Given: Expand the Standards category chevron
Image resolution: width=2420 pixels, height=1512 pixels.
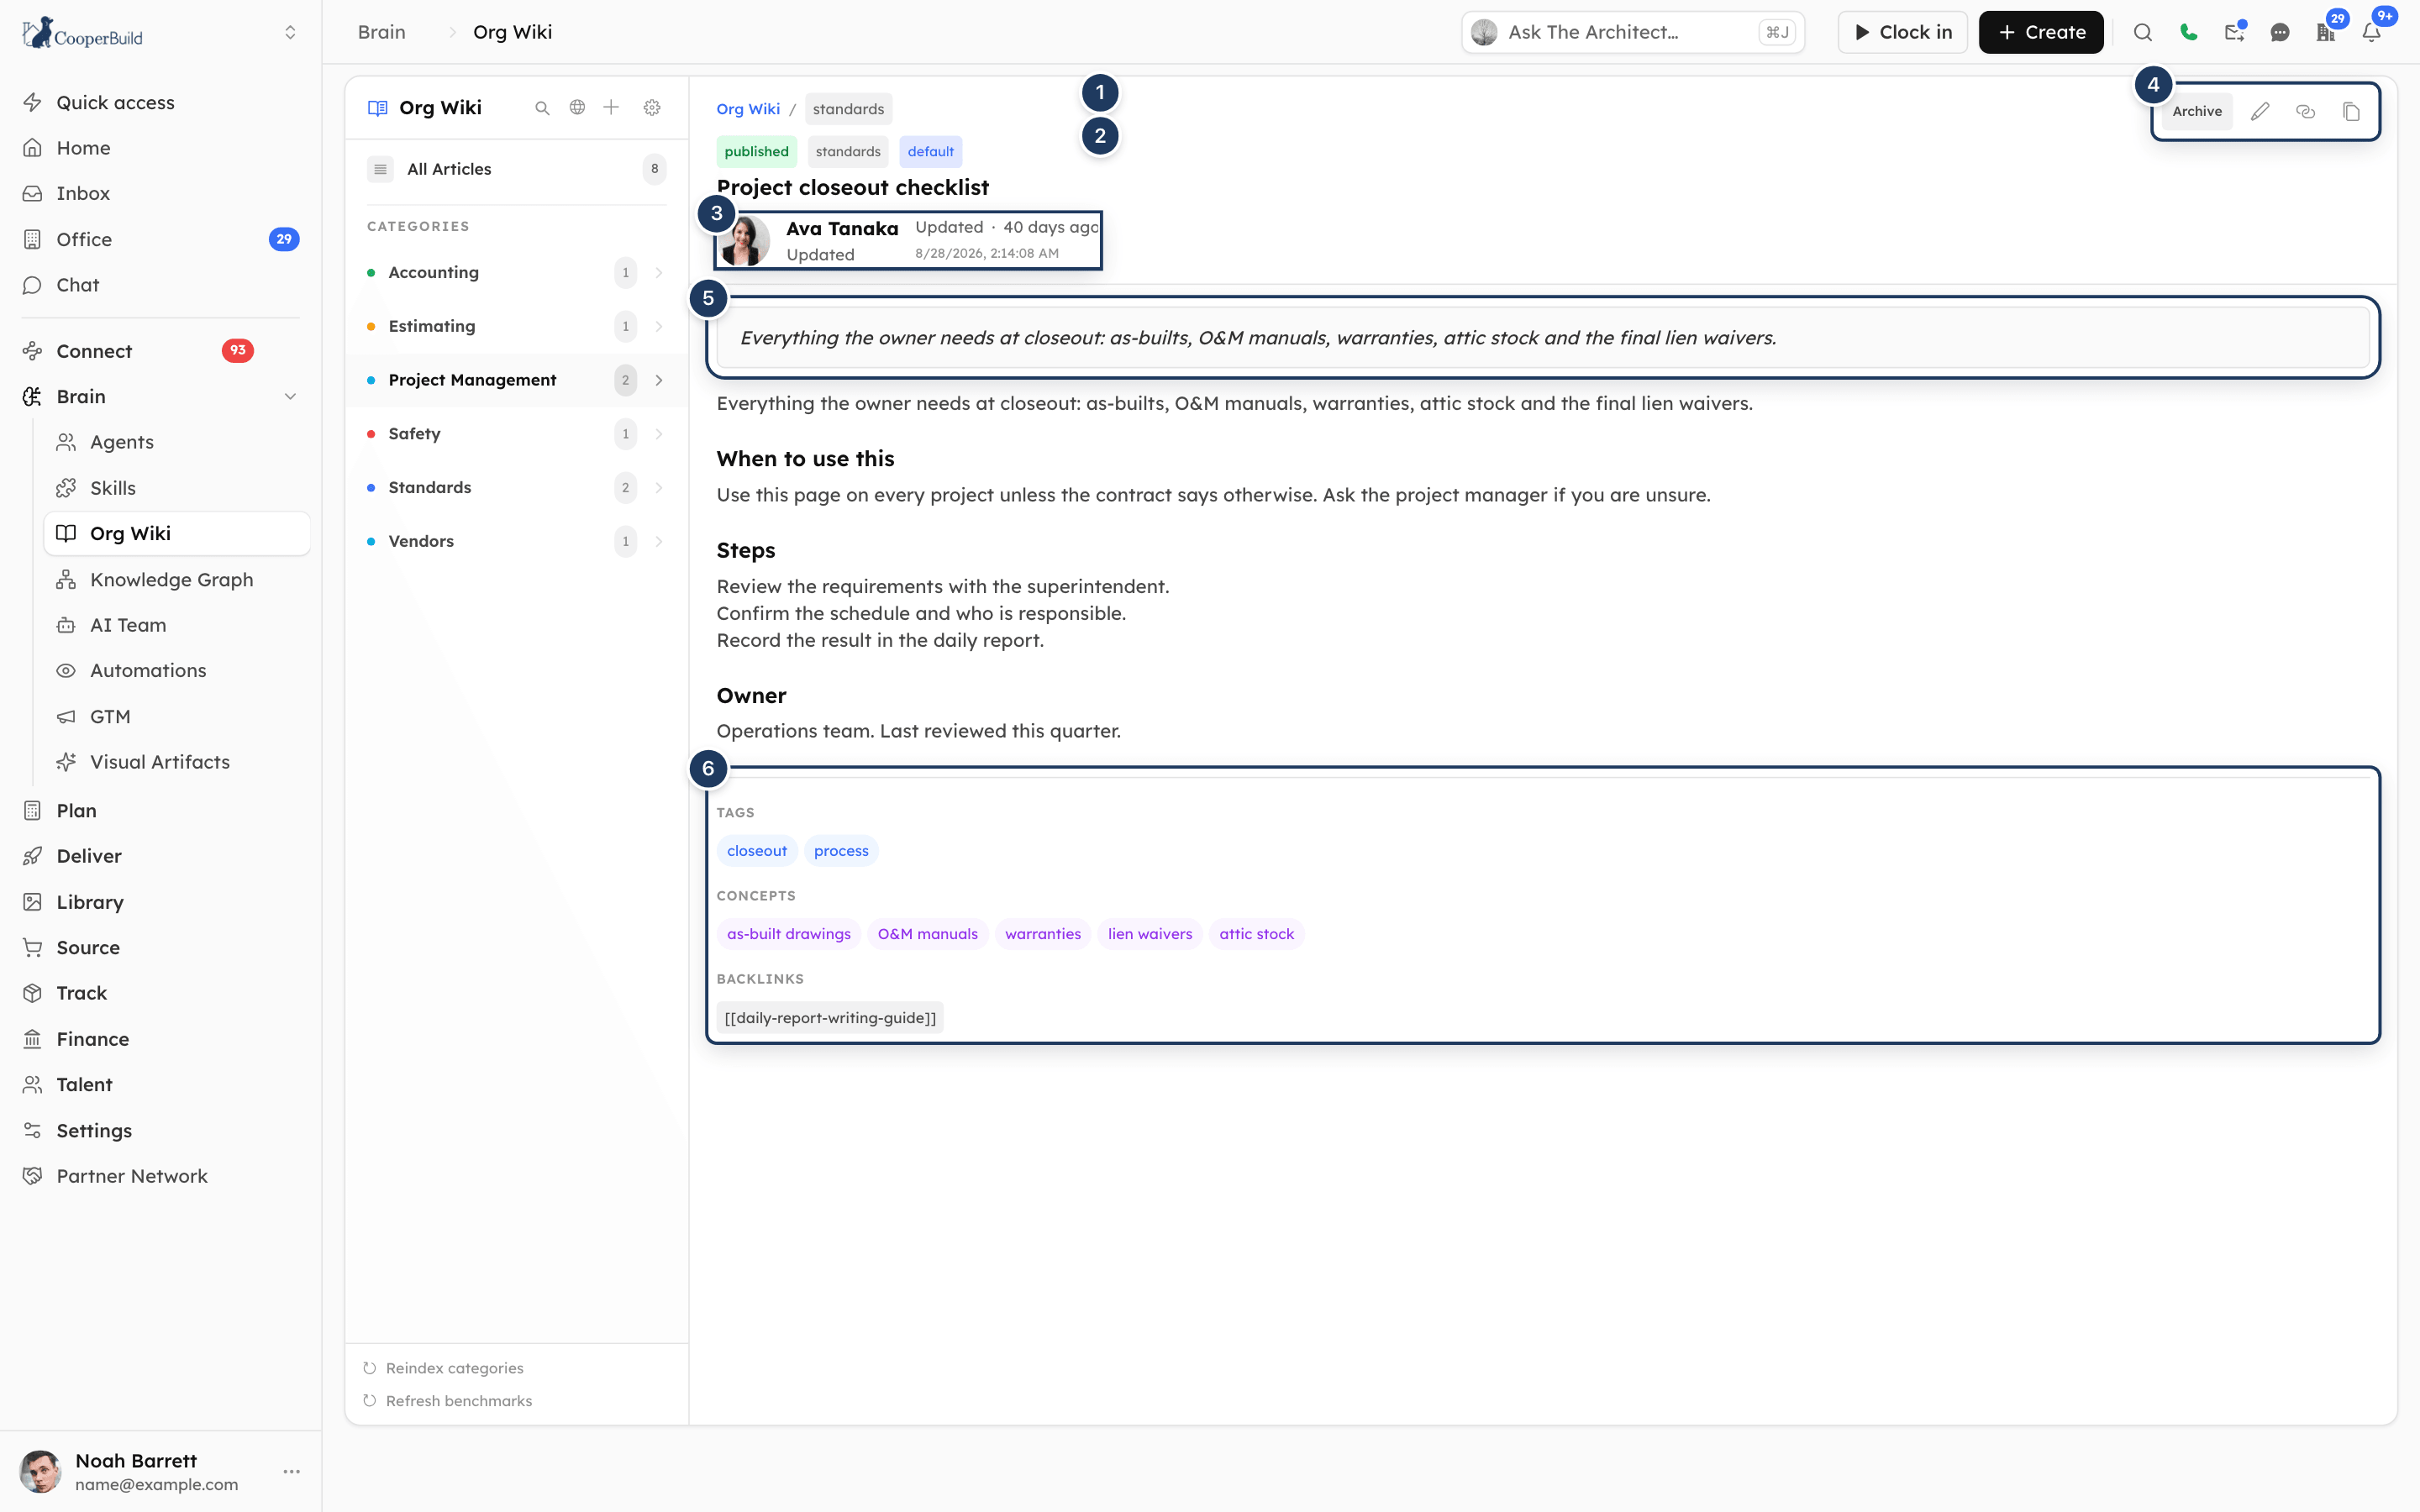Looking at the screenshot, I should point(659,488).
